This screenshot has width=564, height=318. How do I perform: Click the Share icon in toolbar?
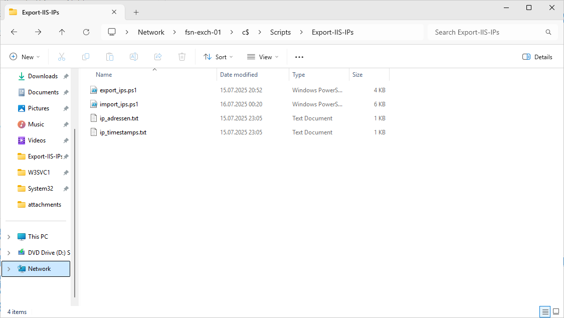click(x=158, y=57)
